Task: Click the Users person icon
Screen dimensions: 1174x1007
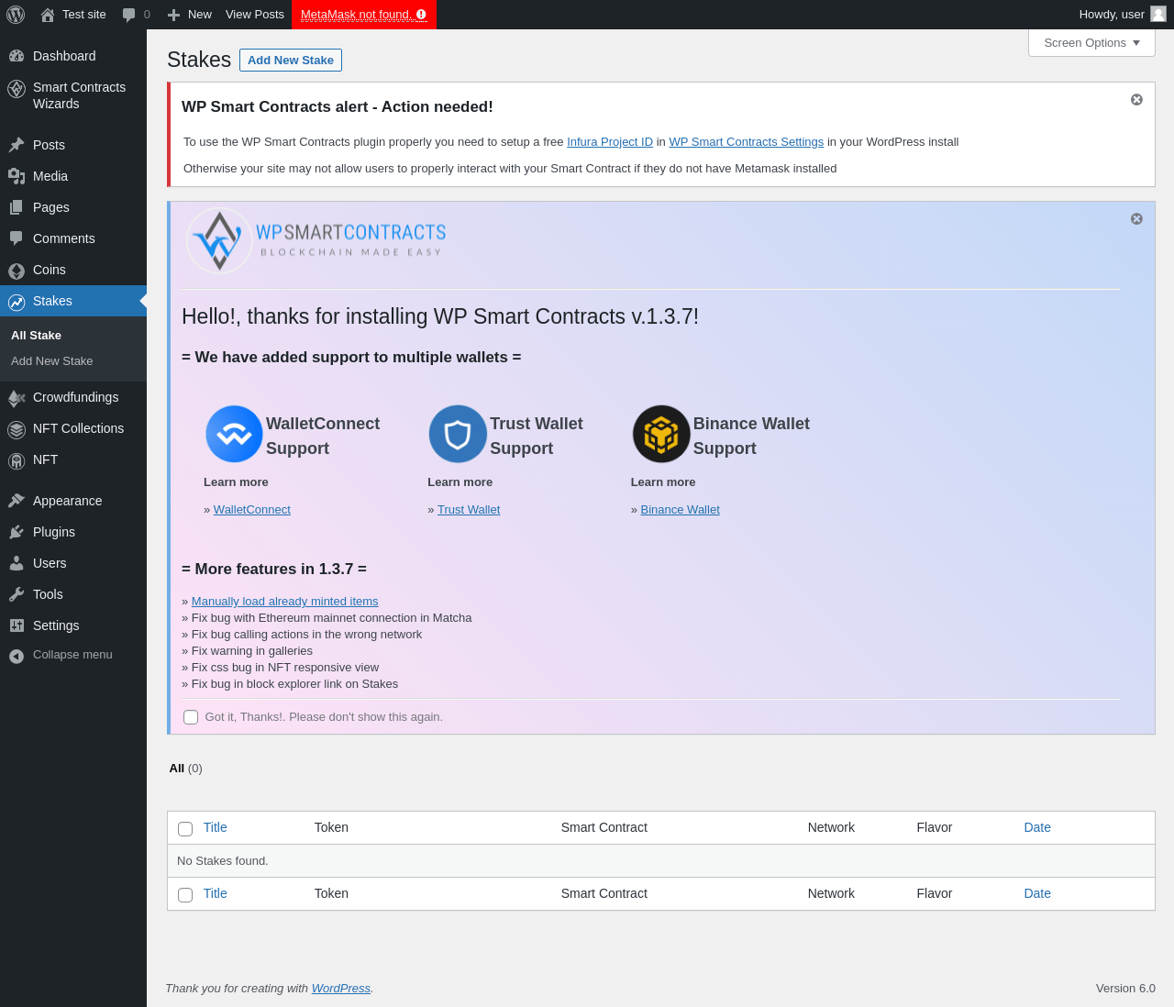Action: [x=17, y=563]
